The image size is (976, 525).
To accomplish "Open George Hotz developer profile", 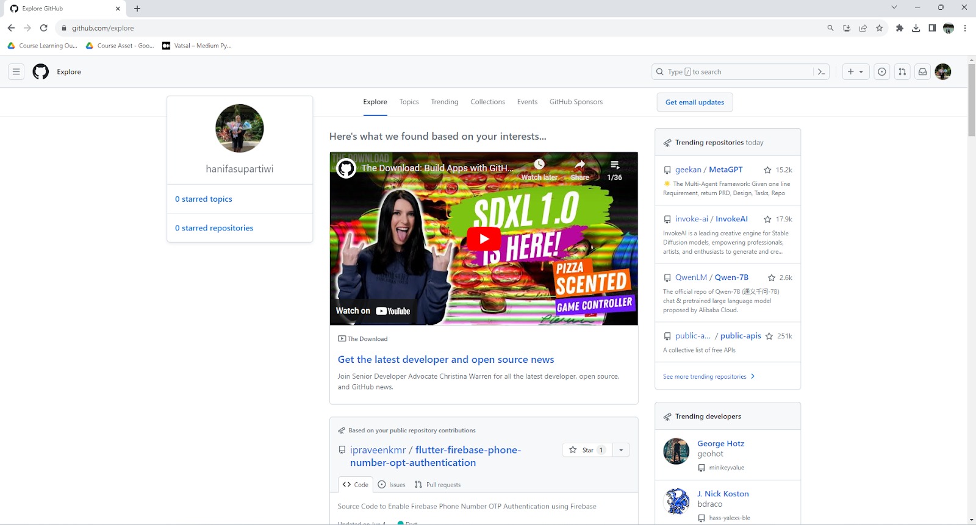I will pos(721,444).
